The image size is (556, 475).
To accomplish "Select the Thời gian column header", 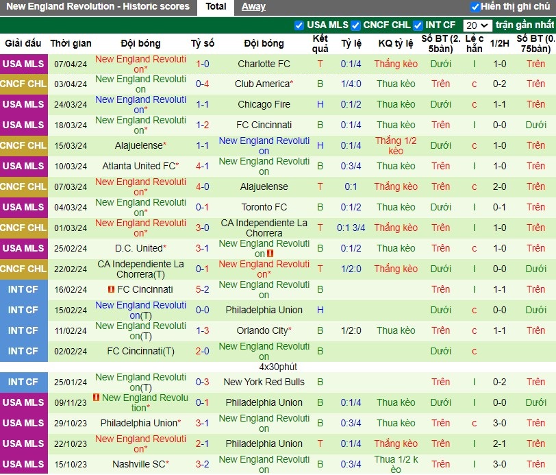I will tap(71, 43).
